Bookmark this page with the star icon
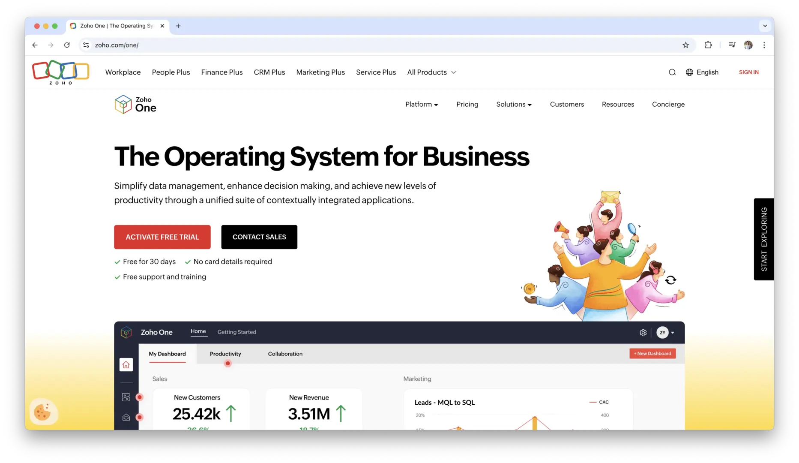Viewport: 799px width, 463px height. (x=685, y=45)
